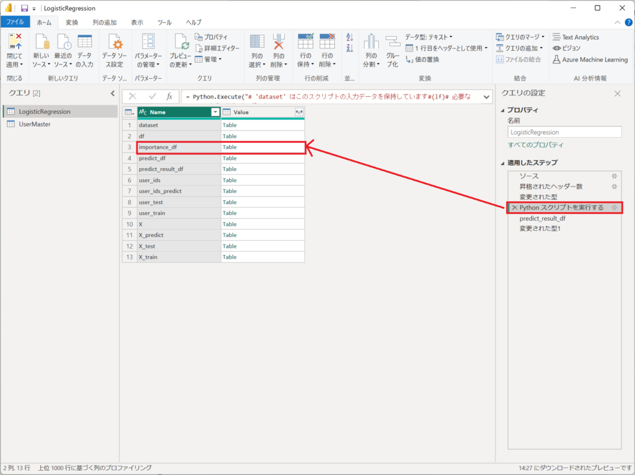
Task: Expand the Value column using its expand icon
Action: coord(299,112)
